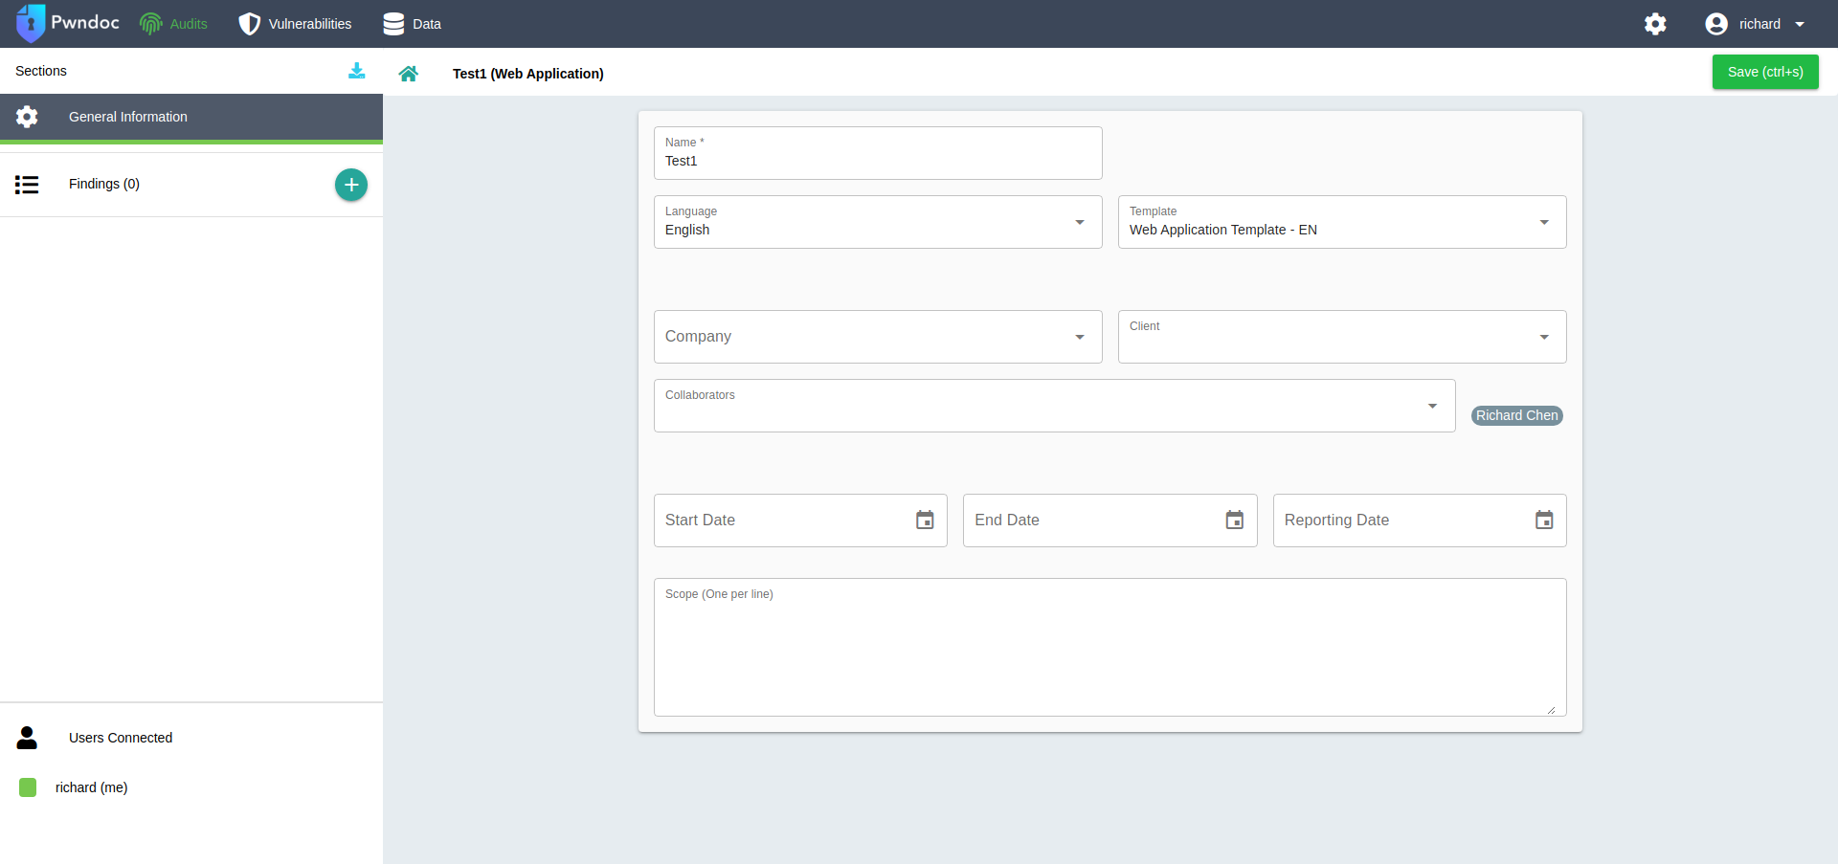Screen dimensions: 1838x864
Task: Open settings via top-right gear icon
Action: tap(1655, 24)
